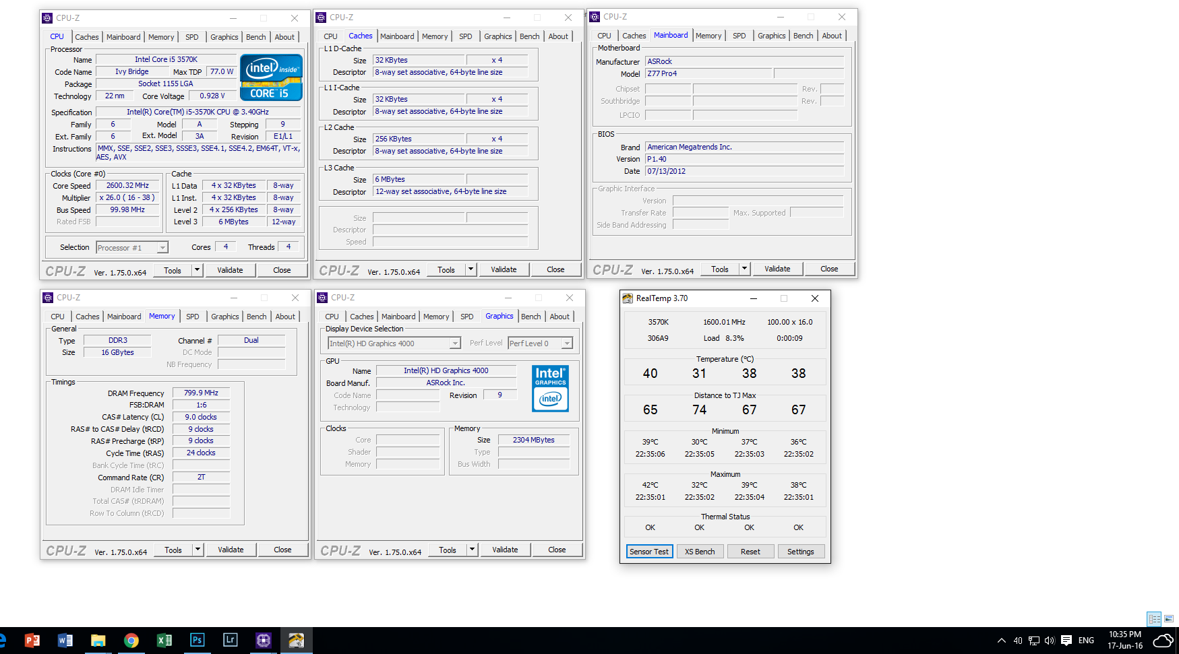This screenshot has width=1179, height=654.
Task: Launch Word from the taskbar
Action: (65, 640)
